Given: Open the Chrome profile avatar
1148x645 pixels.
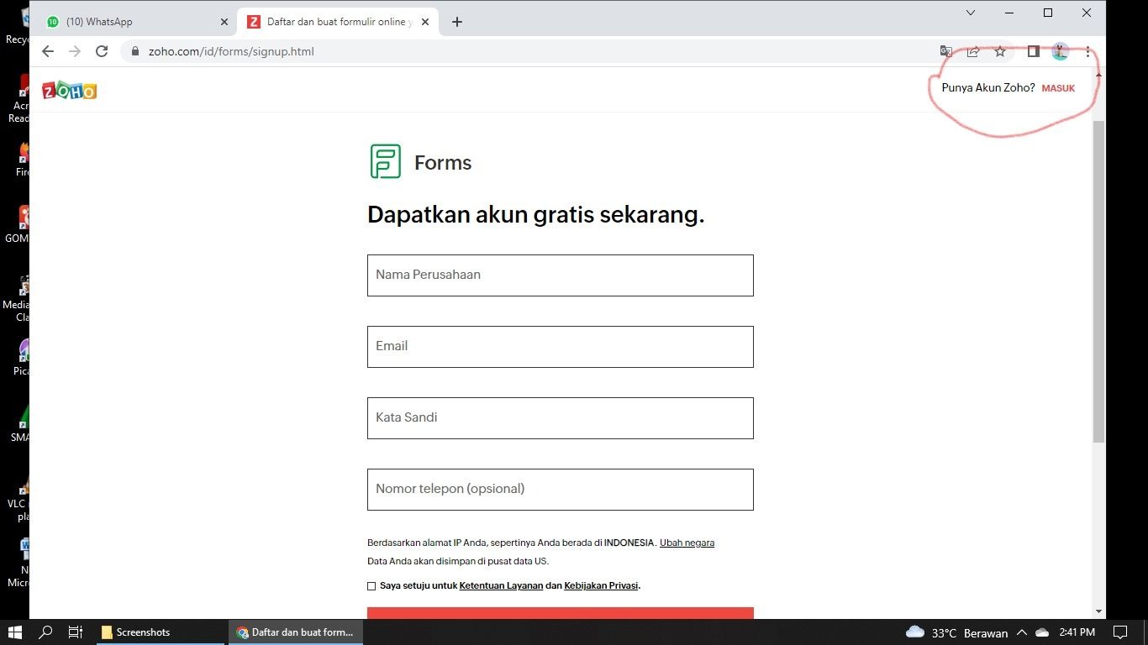Looking at the screenshot, I should pos(1061,51).
